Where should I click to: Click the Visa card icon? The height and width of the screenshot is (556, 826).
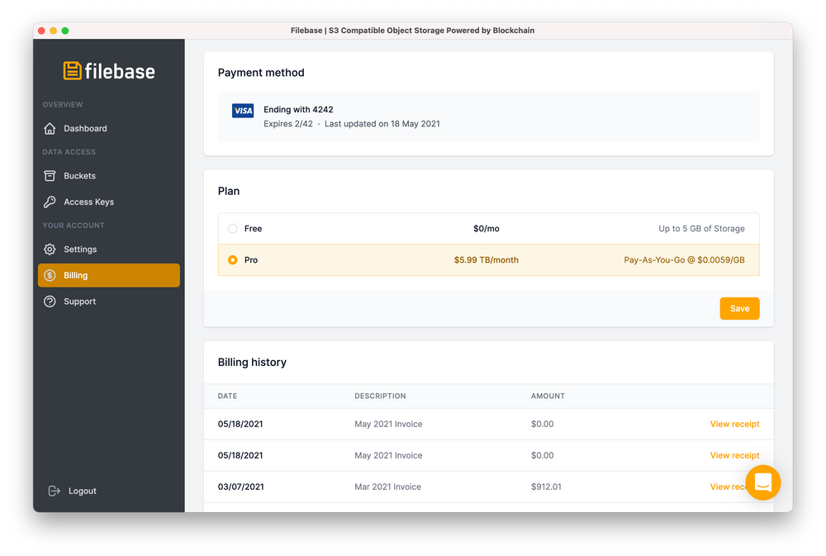coord(242,110)
